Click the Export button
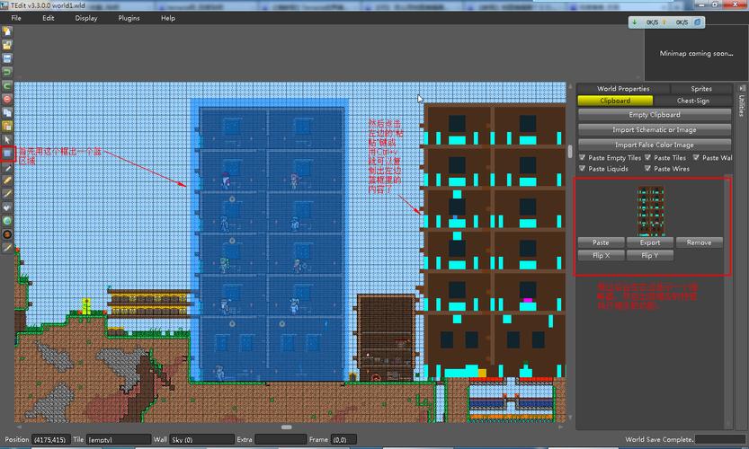This screenshot has width=749, height=449. [x=650, y=242]
